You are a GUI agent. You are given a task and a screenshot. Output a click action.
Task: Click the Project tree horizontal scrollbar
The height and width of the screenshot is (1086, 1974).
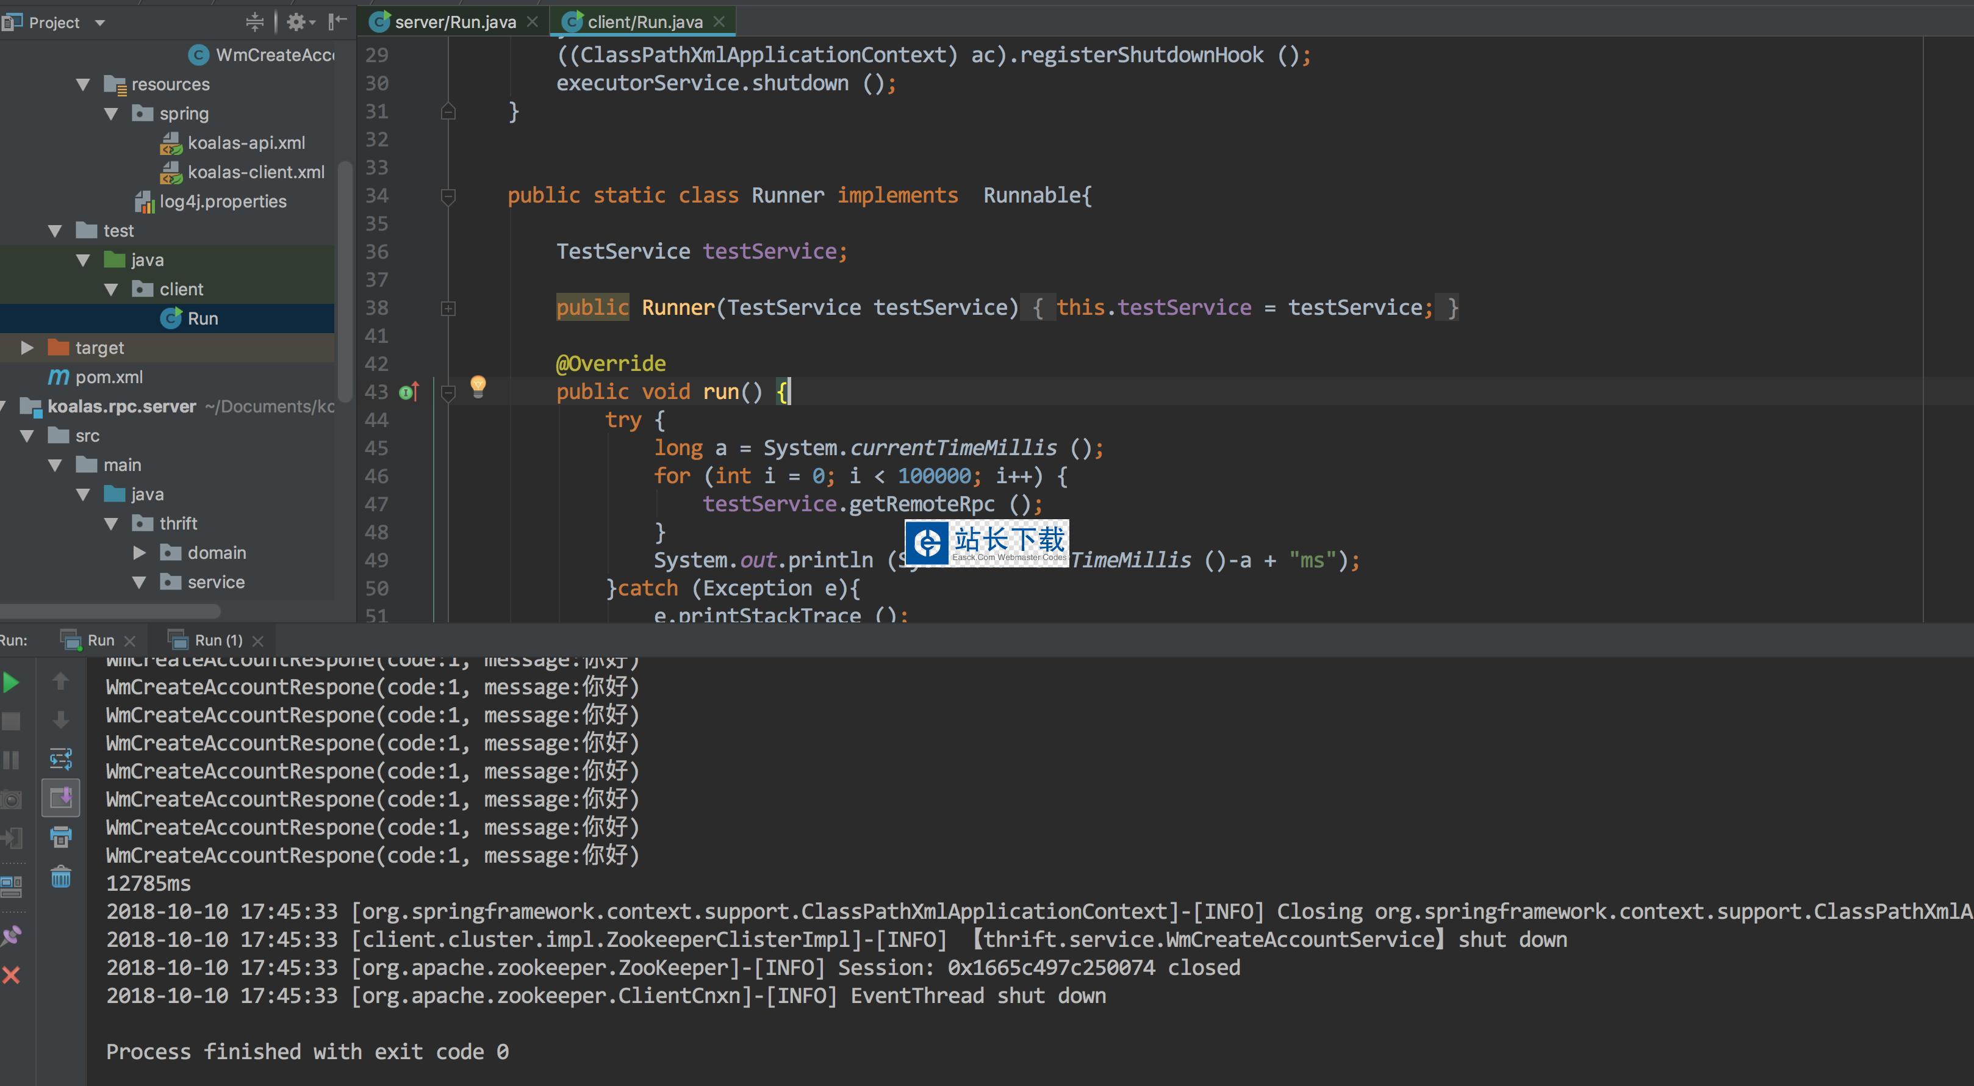tap(110, 611)
